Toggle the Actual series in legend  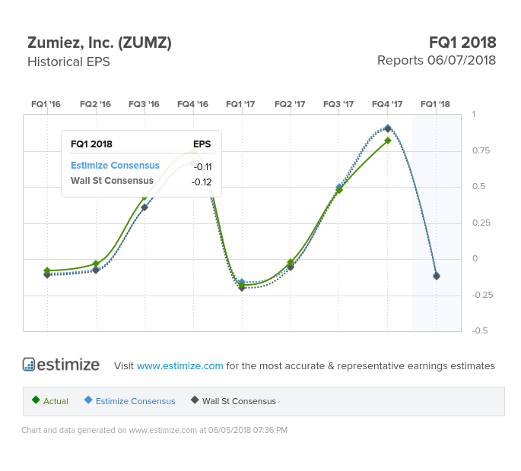(x=50, y=400)
